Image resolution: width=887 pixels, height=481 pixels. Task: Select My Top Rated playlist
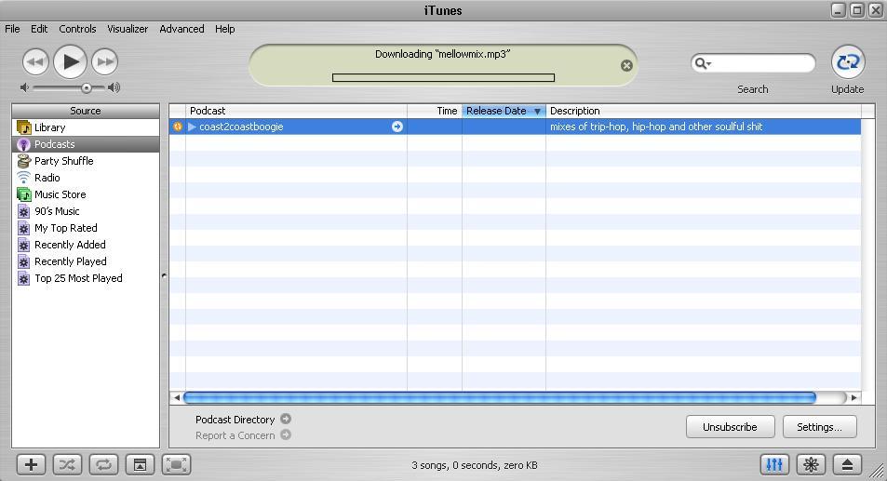pos(86,228)
